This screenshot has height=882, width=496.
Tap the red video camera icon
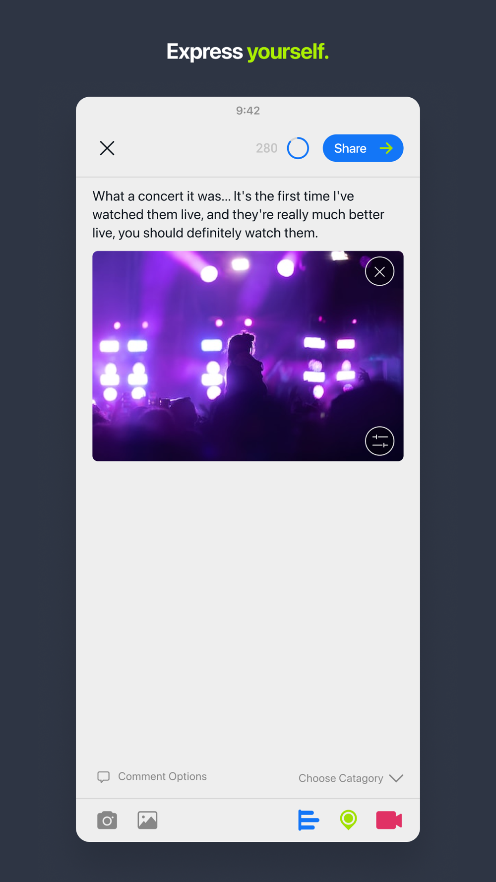tap(389, 820)
